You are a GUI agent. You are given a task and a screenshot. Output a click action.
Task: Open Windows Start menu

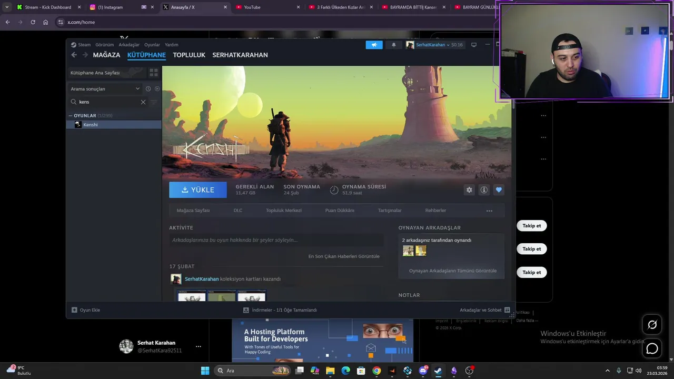click(x=205, y=371)
